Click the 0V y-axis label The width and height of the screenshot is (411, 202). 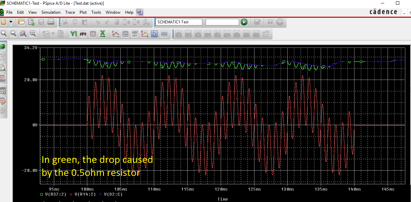pyautogui.click(x=34, y=125)
